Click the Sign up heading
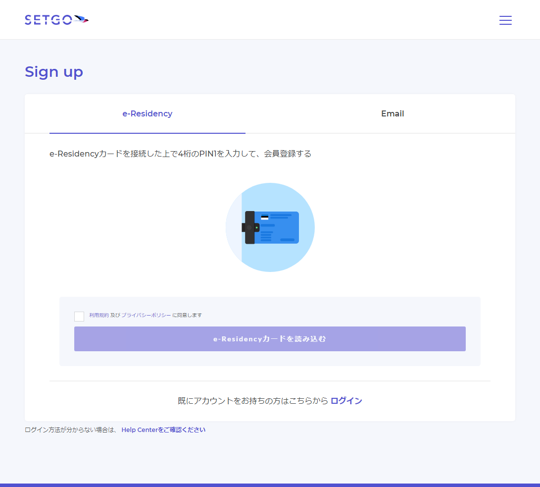Image resolution: width=540 pixels, height=487 pixels. point(54,72)
